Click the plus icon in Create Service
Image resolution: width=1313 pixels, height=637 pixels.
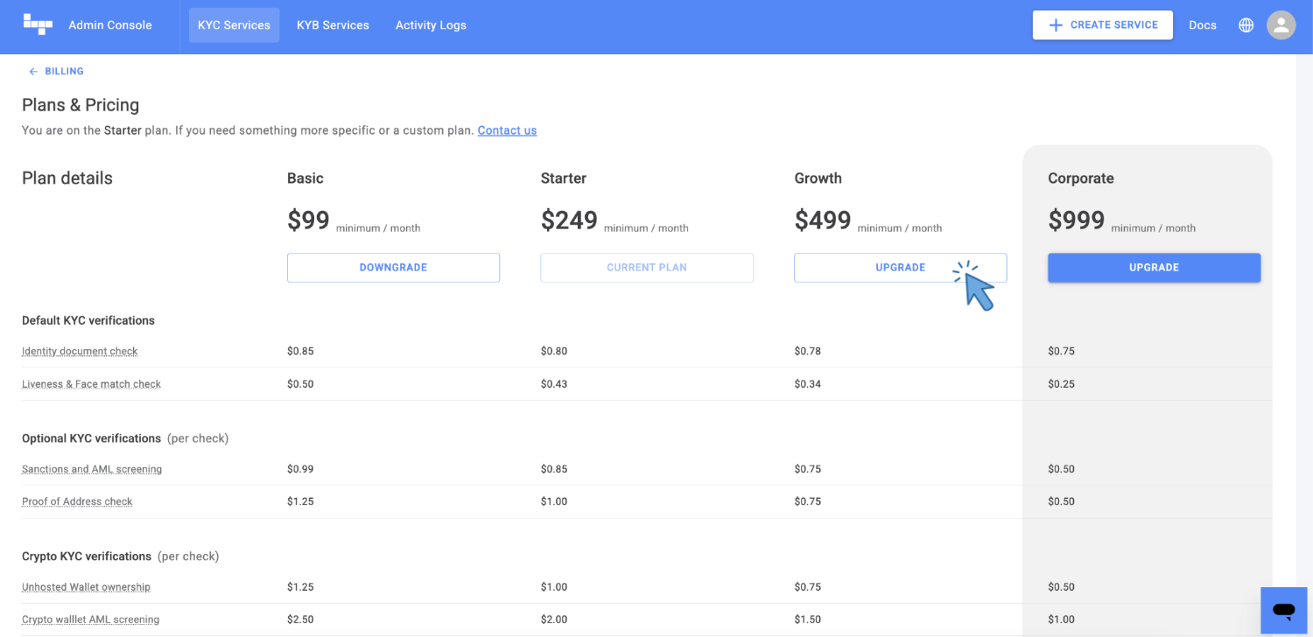[1056, 25]
